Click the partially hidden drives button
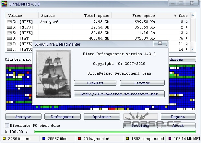Image resolution: width=201 pixels, height=143 pixels. point(183,59)
